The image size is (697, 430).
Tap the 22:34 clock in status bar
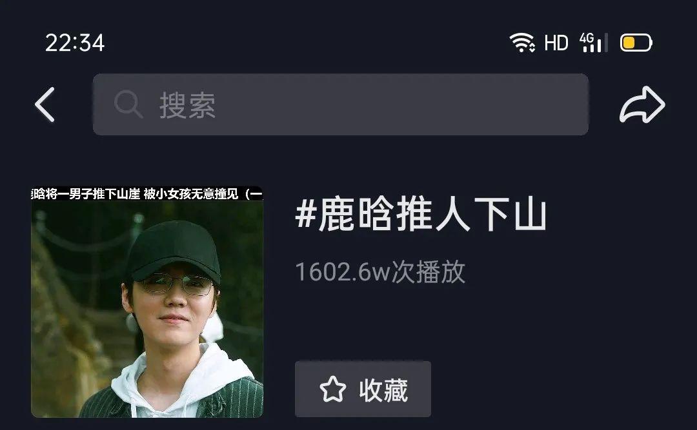(75, 43)
